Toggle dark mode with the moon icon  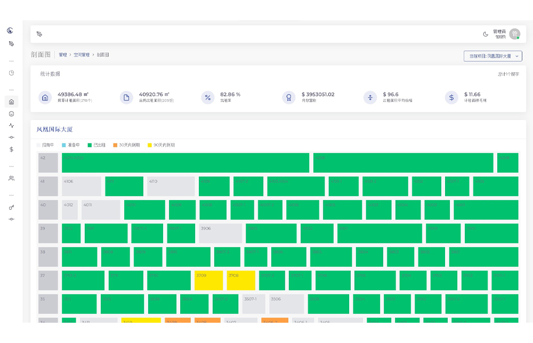(486, 34)
